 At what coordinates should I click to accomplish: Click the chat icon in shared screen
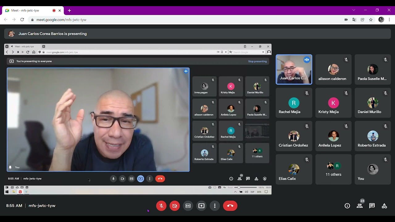tap(248, 179)
